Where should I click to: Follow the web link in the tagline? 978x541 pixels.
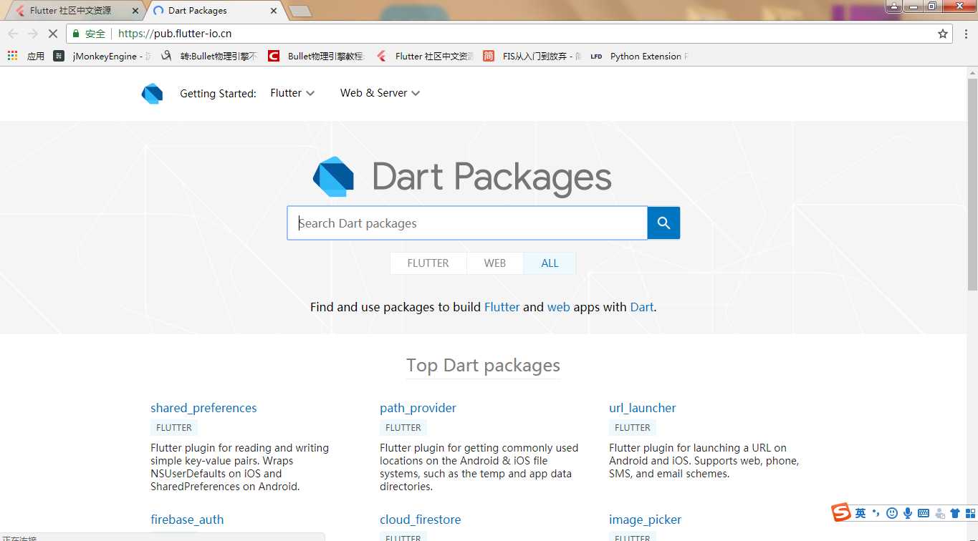pos(559,307)
